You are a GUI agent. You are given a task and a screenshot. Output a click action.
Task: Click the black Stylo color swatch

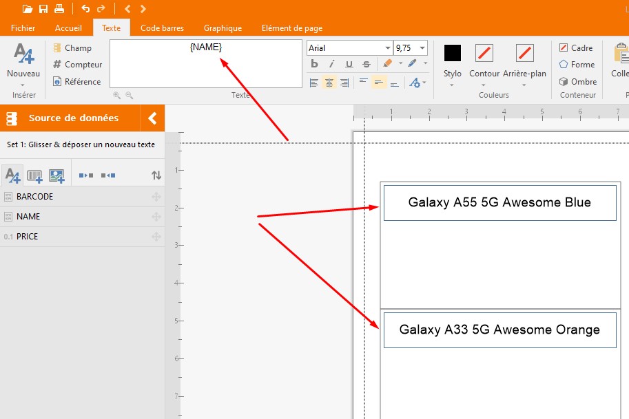pos(453,53)
